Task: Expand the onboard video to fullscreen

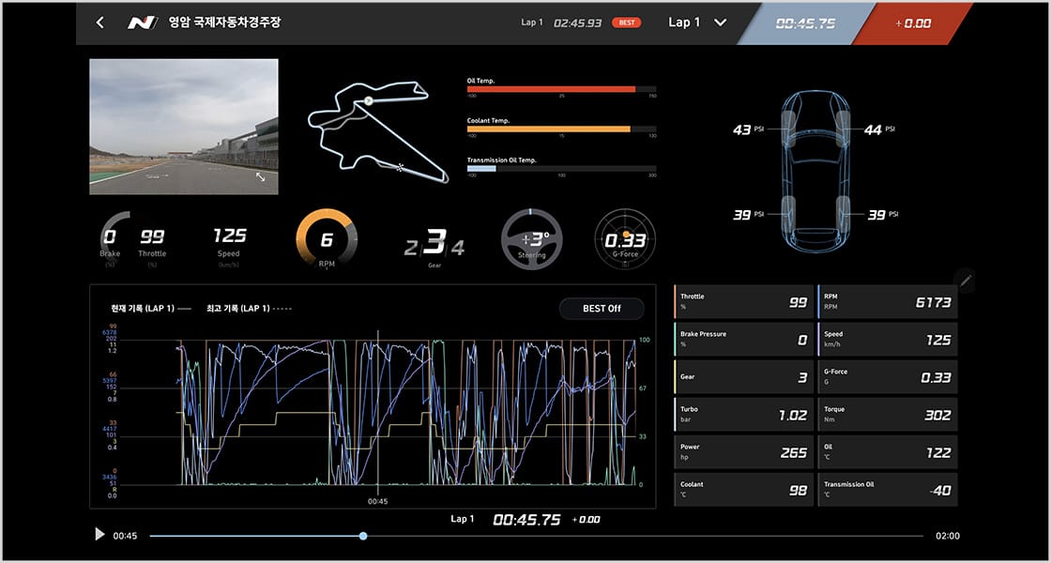Action: point(261,177)
